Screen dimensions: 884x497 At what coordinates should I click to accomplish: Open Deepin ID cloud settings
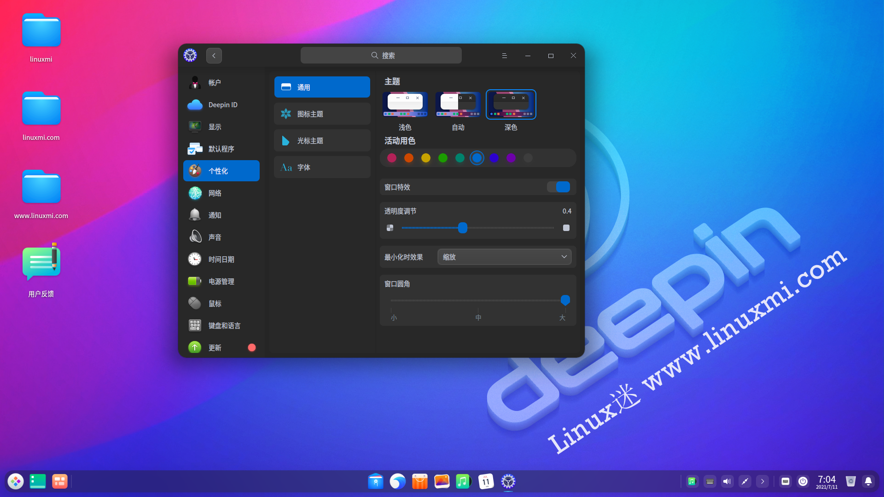coord(221,104)
